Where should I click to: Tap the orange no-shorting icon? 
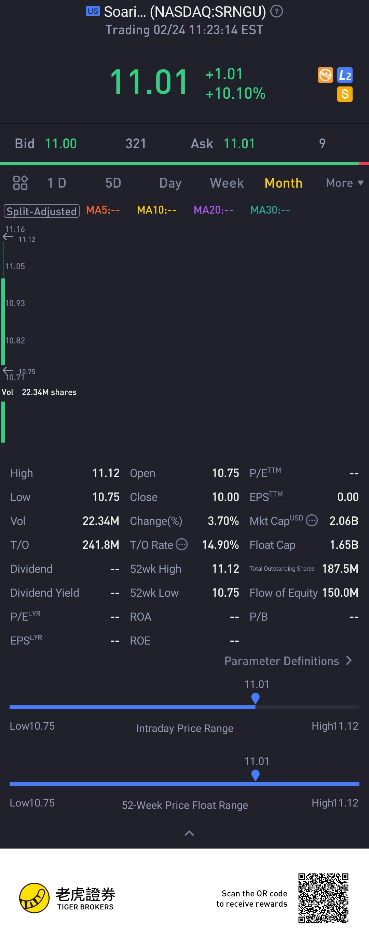(x=325, y=76)
